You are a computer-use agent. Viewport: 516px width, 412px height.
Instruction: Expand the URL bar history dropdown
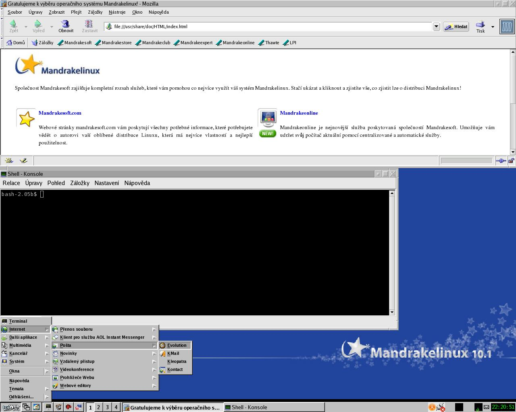pyautogui.click(x=436, y=27)
